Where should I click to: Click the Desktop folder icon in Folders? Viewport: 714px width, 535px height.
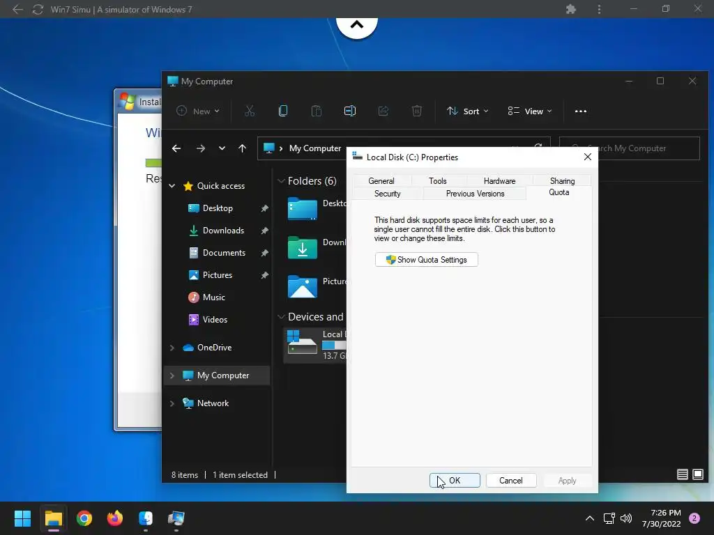(303, 209)
